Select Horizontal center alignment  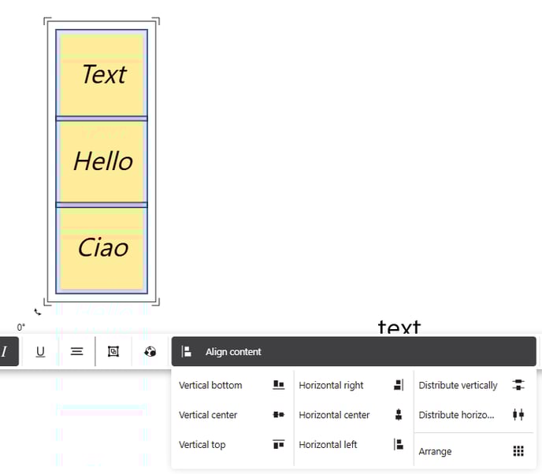point(351,415)
